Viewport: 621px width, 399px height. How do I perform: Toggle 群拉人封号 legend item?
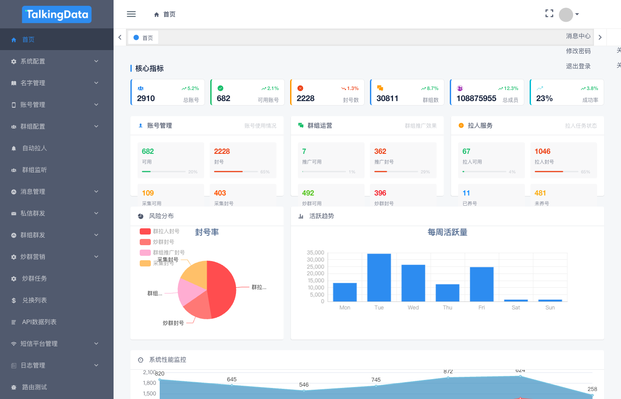(160, 231)
